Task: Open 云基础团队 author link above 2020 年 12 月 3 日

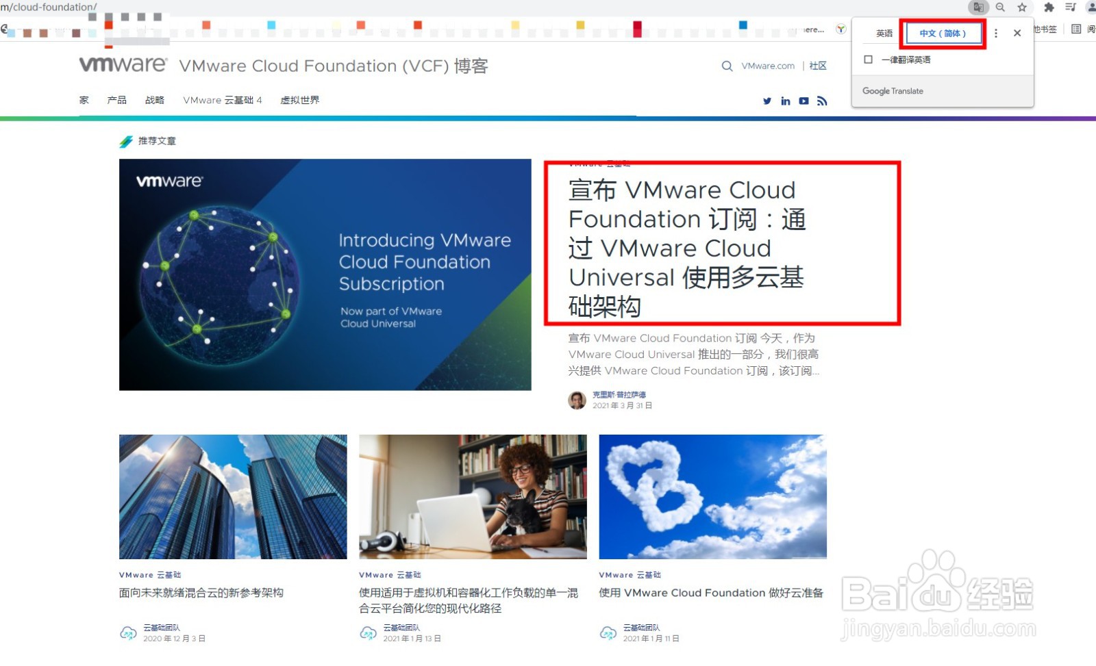Action: coord(162,628)
